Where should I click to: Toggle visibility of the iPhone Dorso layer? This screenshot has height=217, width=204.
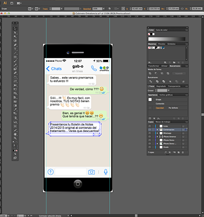tap(150, 140)
